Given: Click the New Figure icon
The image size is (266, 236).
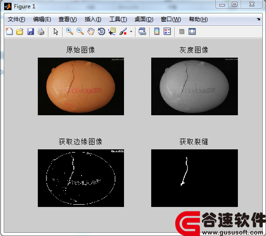Looking at the screenshot, I should pyautogui.click(x=9, y=31).
